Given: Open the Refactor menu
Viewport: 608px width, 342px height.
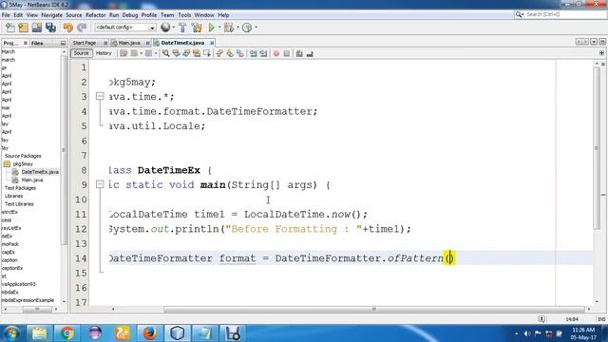Looking at the screenshot, I should point(95,15).
